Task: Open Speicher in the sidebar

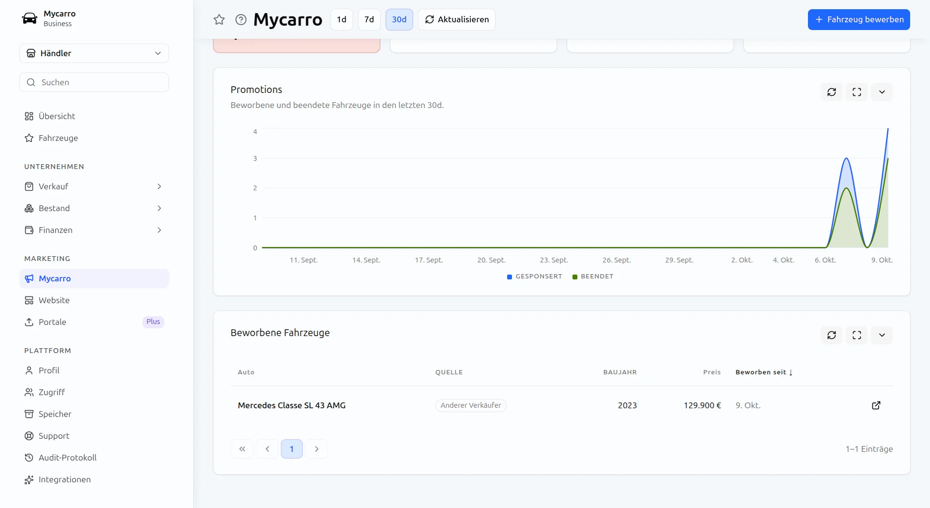Action: (94, 414)
